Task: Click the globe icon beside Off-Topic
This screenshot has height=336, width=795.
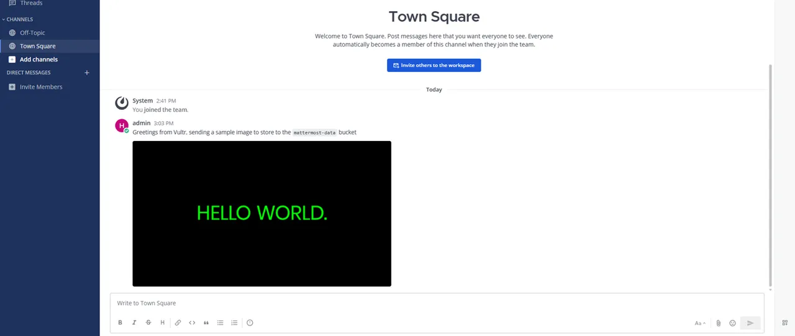Action: [12, 33]
